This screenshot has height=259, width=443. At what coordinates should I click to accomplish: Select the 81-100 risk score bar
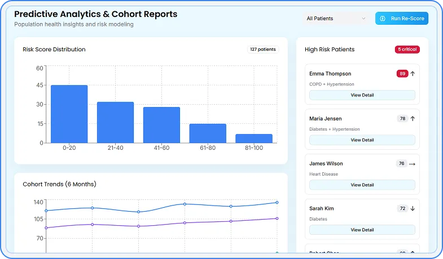tap(254, 139)
